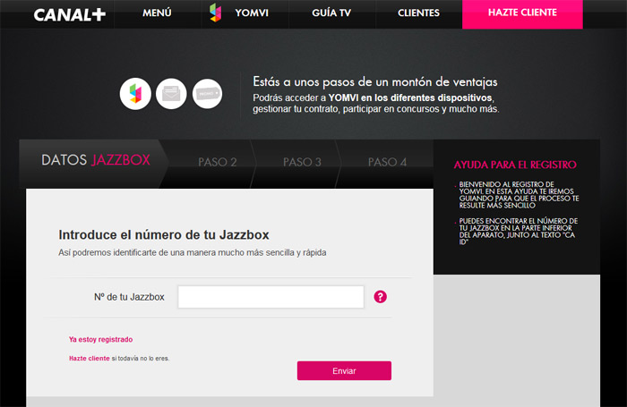Open the YOMVI navigation item
The image size is (627, 407).
coord(252,13)
